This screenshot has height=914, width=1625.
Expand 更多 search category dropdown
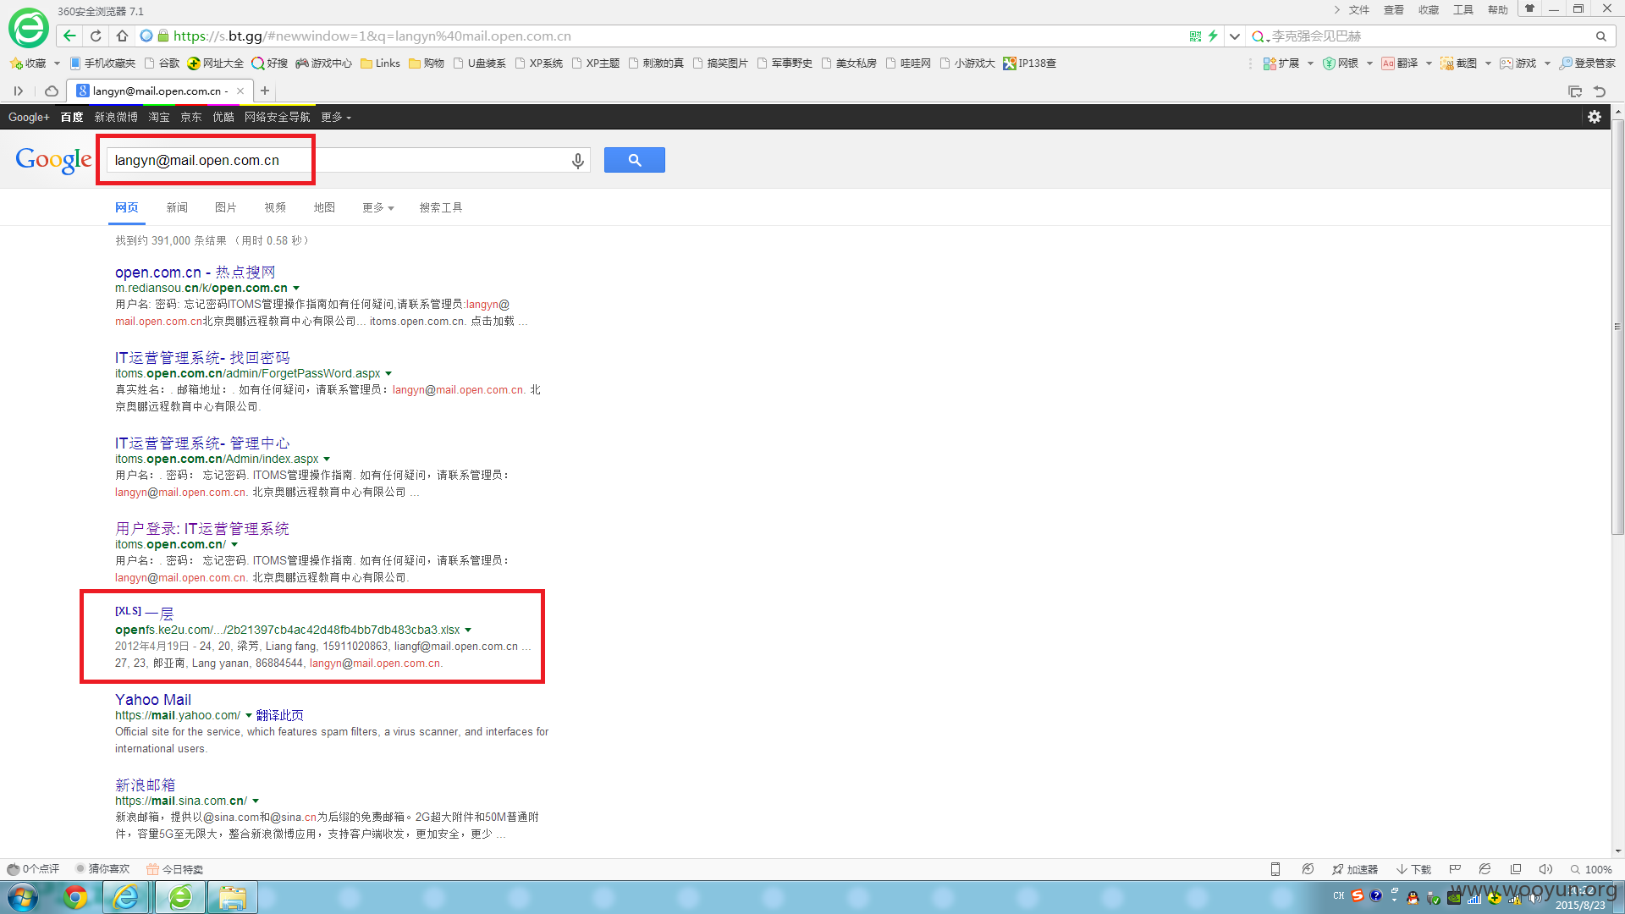pyautogui.click(x=378, y=207)
